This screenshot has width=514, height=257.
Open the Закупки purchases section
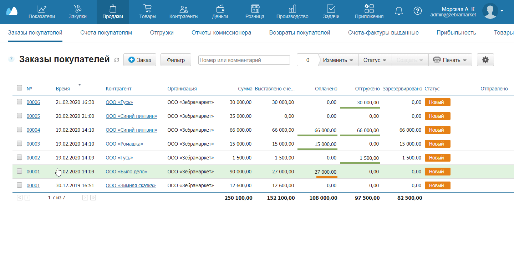[77, 12]
